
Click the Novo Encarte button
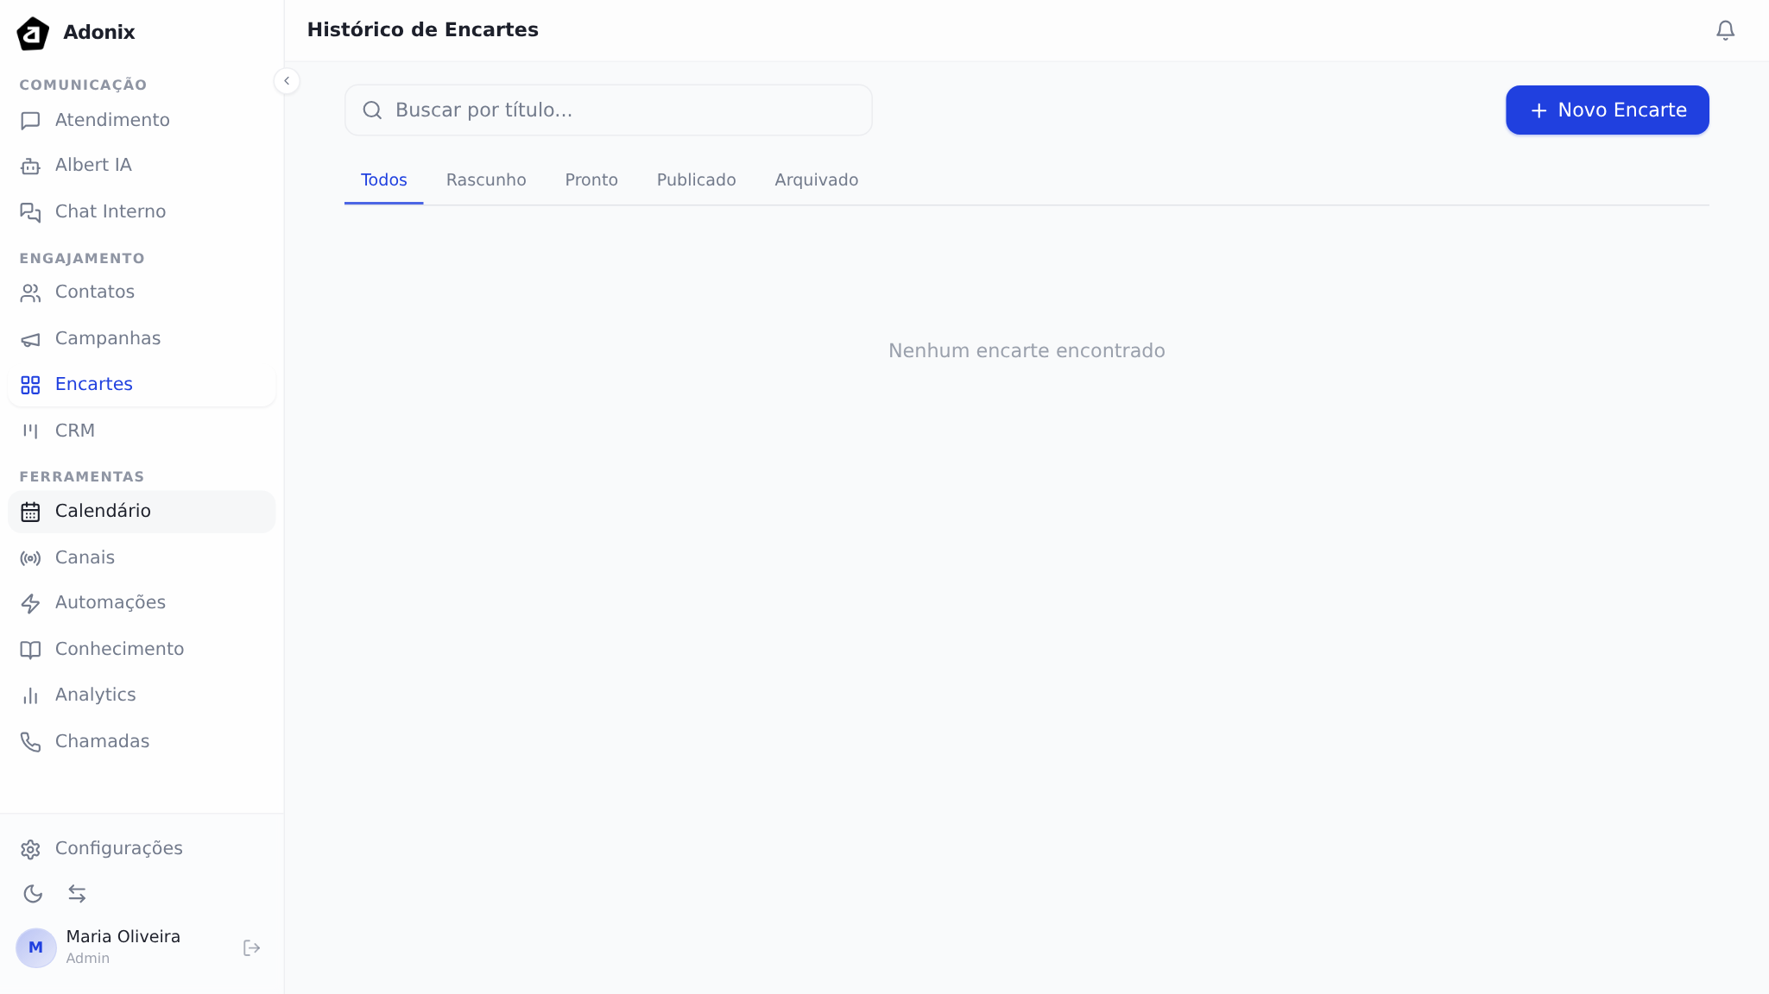tap(1607, 110)
